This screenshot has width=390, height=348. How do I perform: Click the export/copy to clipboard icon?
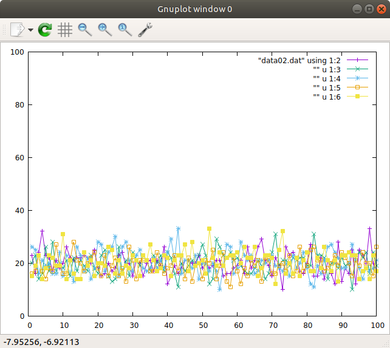coord(18,30)
